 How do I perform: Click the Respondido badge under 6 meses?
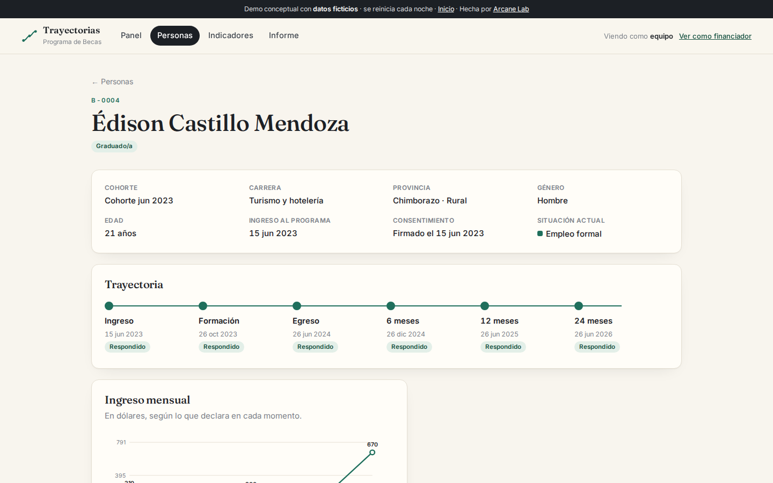tap(409, 347)
